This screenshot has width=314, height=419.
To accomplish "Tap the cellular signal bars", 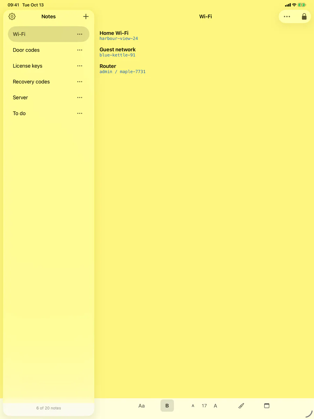I will coord(288,5).
